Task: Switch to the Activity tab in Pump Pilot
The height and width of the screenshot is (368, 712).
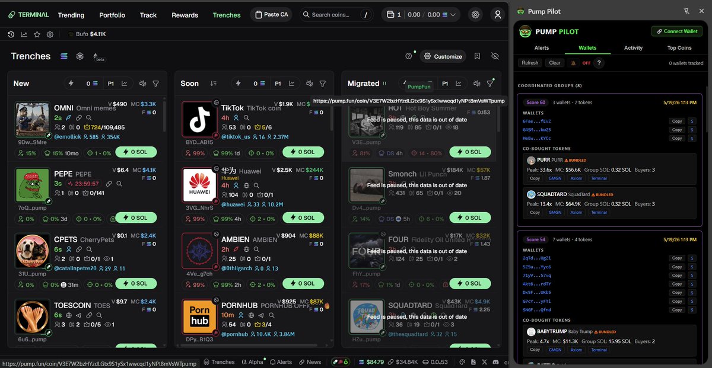Action: 634,48
